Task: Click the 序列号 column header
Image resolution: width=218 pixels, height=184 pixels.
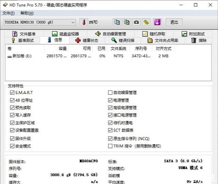Action: coord(141,49)
